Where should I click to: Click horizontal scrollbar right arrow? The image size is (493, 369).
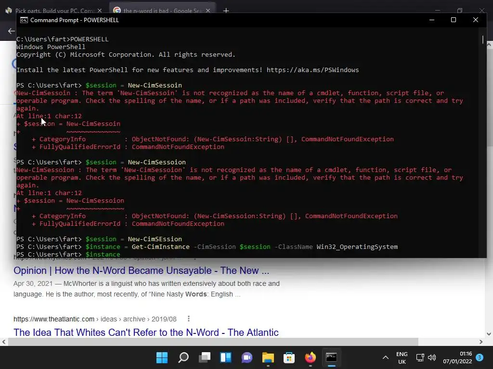(481, 342)
